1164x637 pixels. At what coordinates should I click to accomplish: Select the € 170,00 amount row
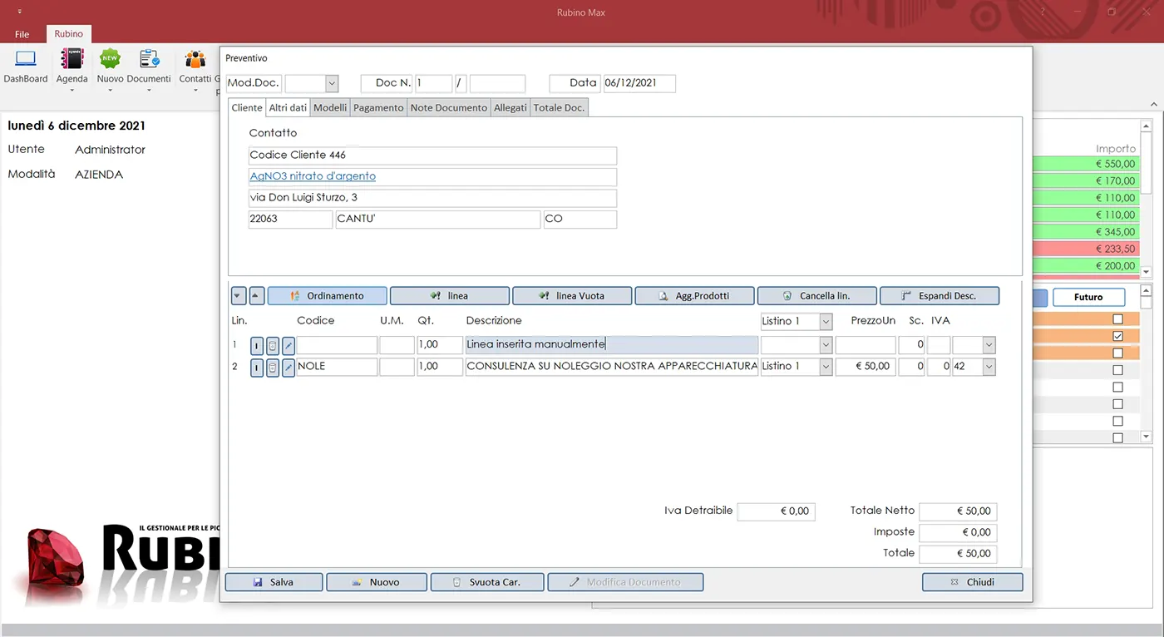[x=1085, y=180]
